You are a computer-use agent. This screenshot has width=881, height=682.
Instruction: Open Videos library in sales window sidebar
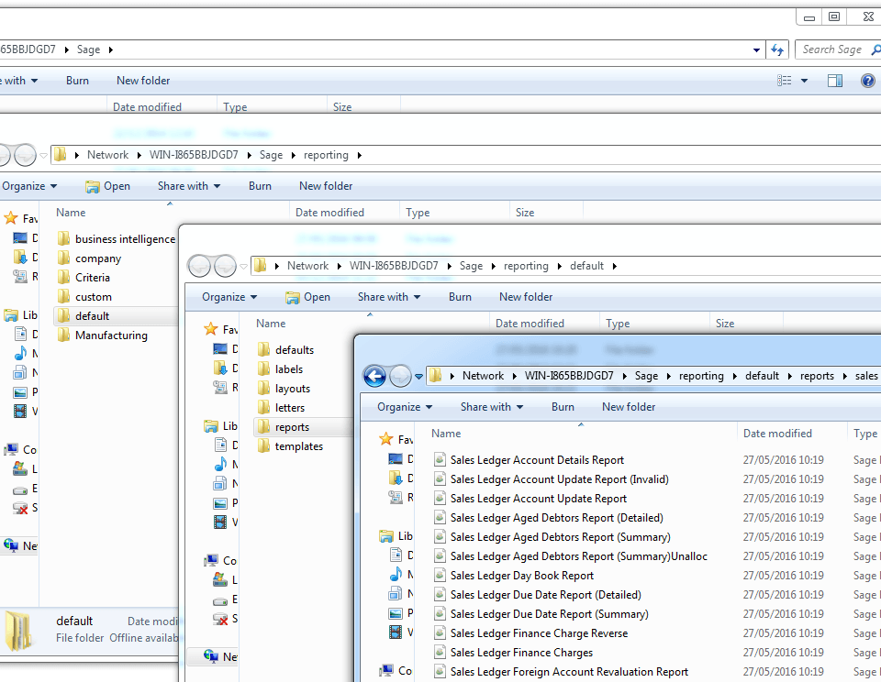(396, 632)
